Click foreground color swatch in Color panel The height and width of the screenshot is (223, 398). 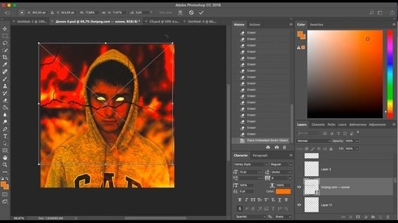coord(300,34)
